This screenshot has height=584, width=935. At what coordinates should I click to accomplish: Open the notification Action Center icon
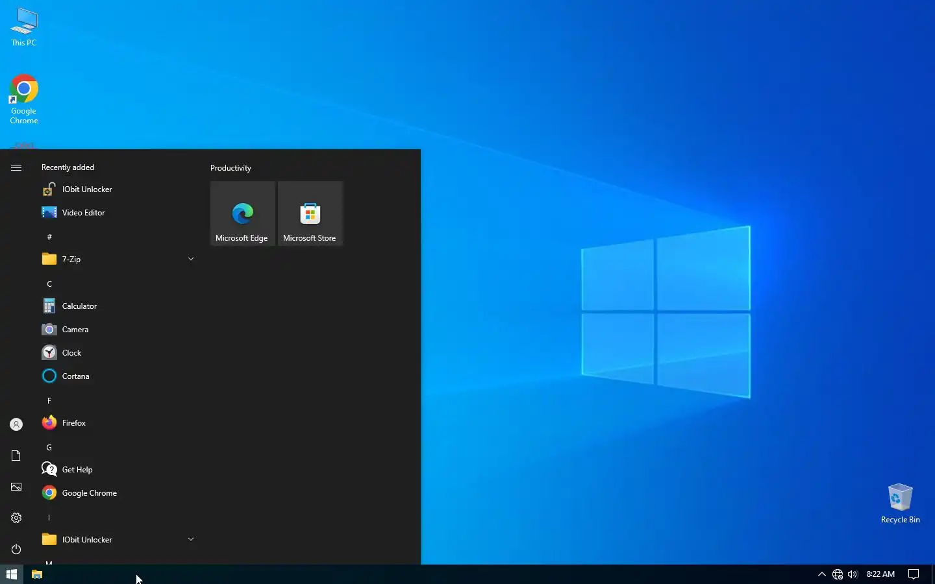(x=914, y=574)
